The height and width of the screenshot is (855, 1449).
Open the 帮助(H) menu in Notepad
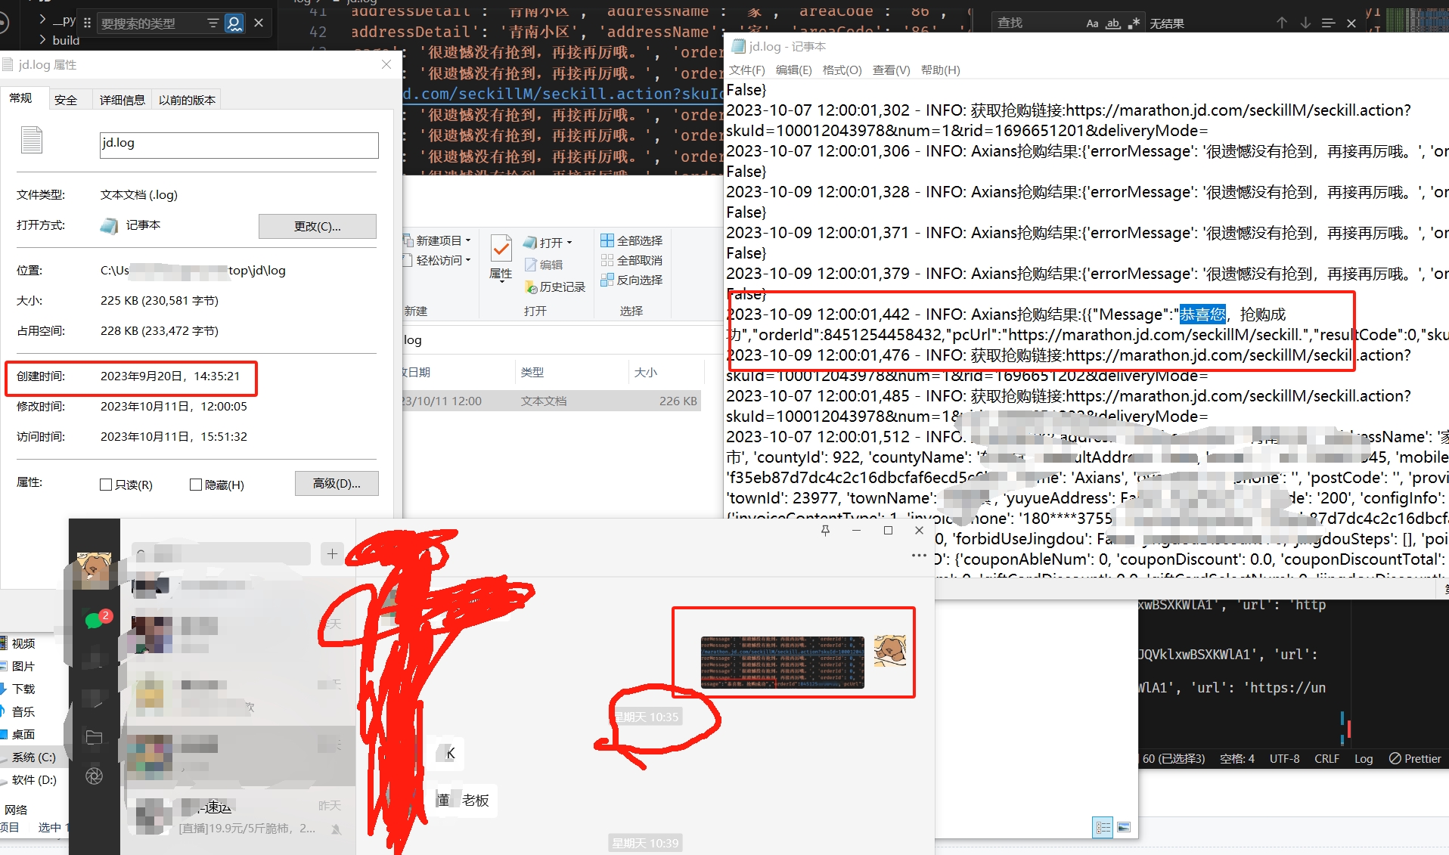click(x=940, y=70)
